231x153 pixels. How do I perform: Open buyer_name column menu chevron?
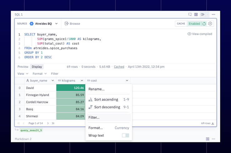(x=52, y=80)
